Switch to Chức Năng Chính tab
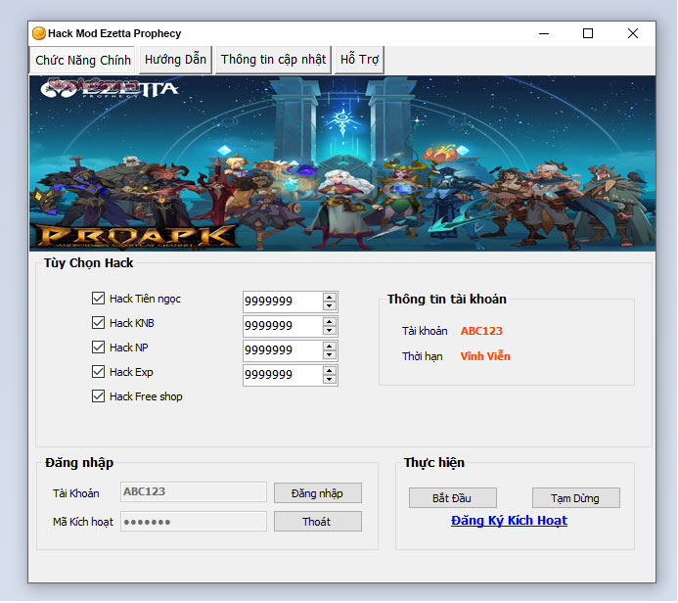This screenshot has width=678, height=603. click(82, 60)
